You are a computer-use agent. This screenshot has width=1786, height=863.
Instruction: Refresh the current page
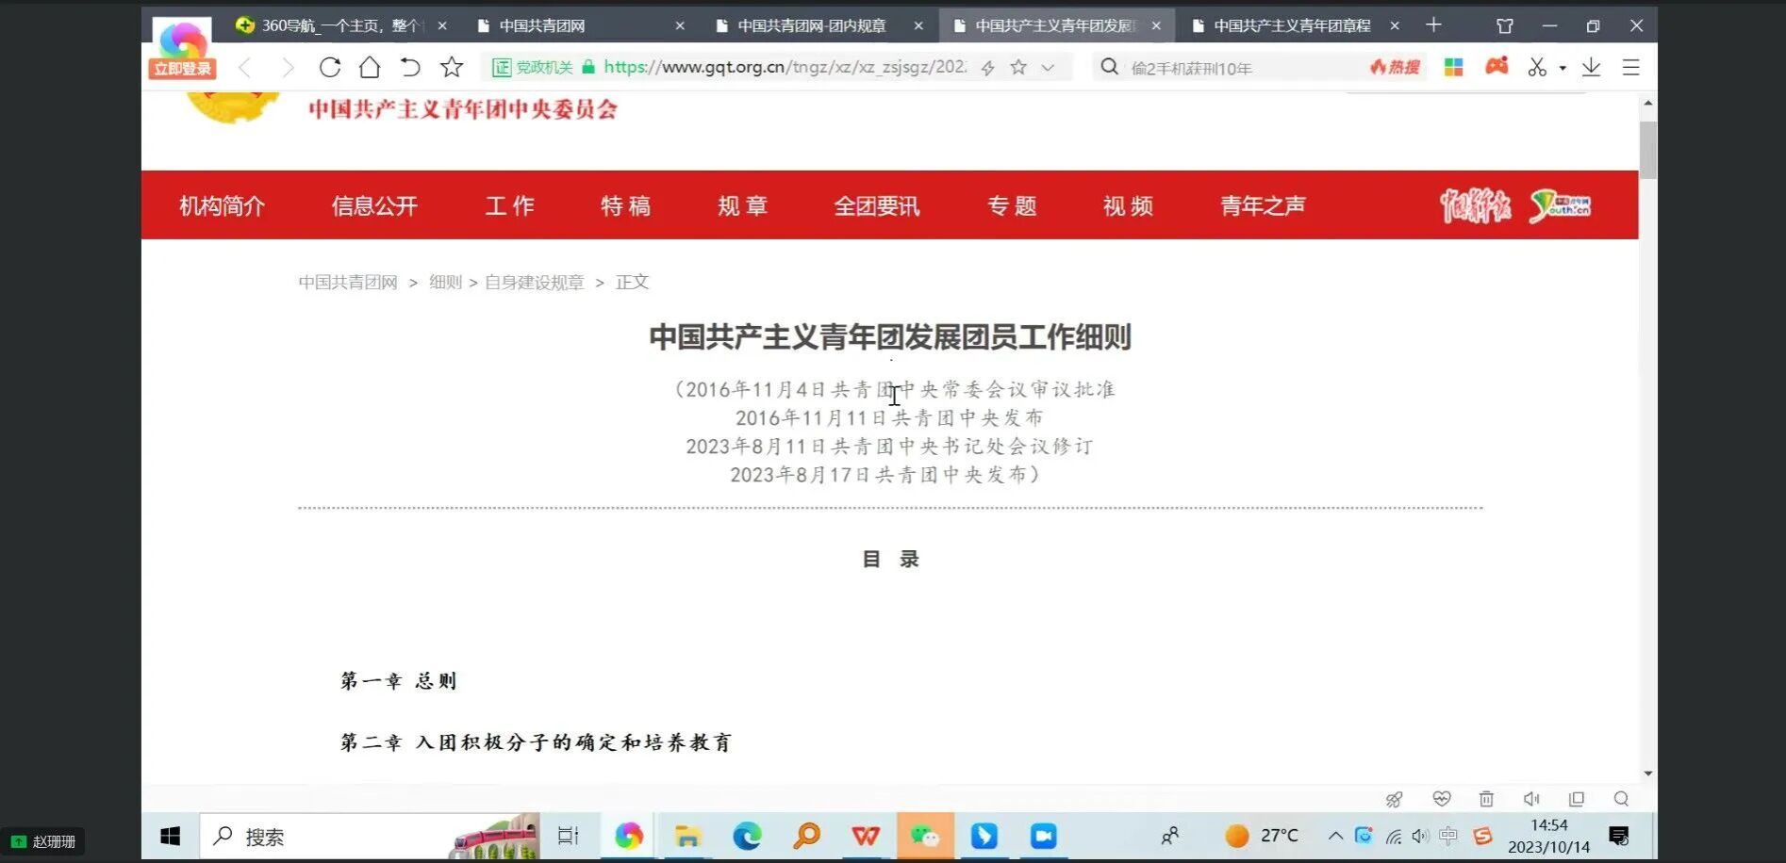click(329, 67)
